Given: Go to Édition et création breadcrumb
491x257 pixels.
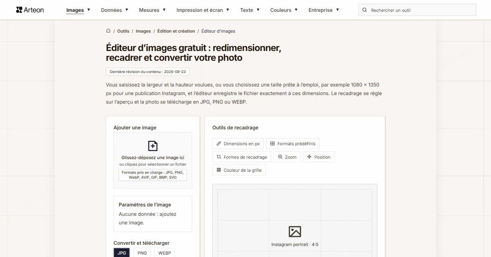Looking at the screenshot, I should [x=176, y=31].
